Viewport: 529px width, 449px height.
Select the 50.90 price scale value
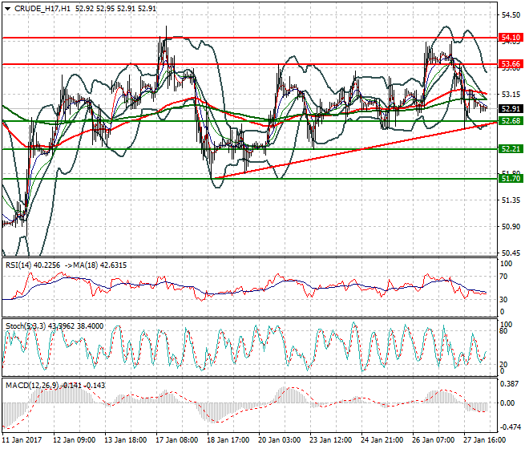[511, 227]
